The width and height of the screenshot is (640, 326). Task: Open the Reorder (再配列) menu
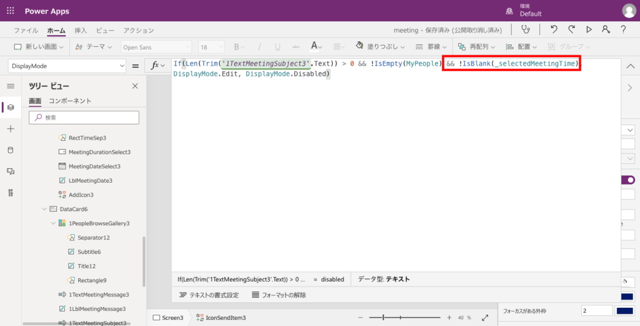[476, 47]
